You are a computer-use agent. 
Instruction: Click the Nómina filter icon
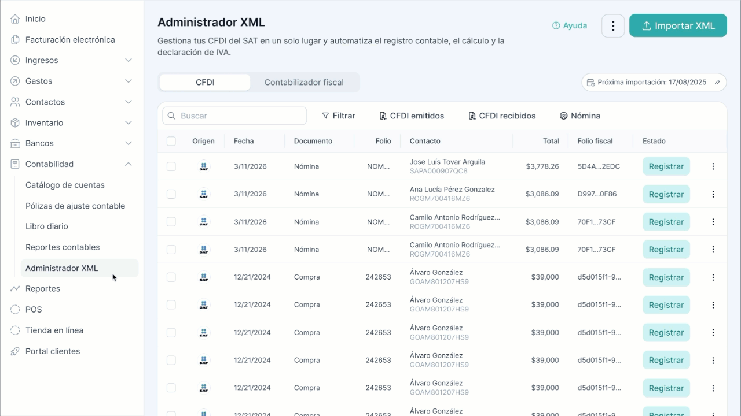563,116
